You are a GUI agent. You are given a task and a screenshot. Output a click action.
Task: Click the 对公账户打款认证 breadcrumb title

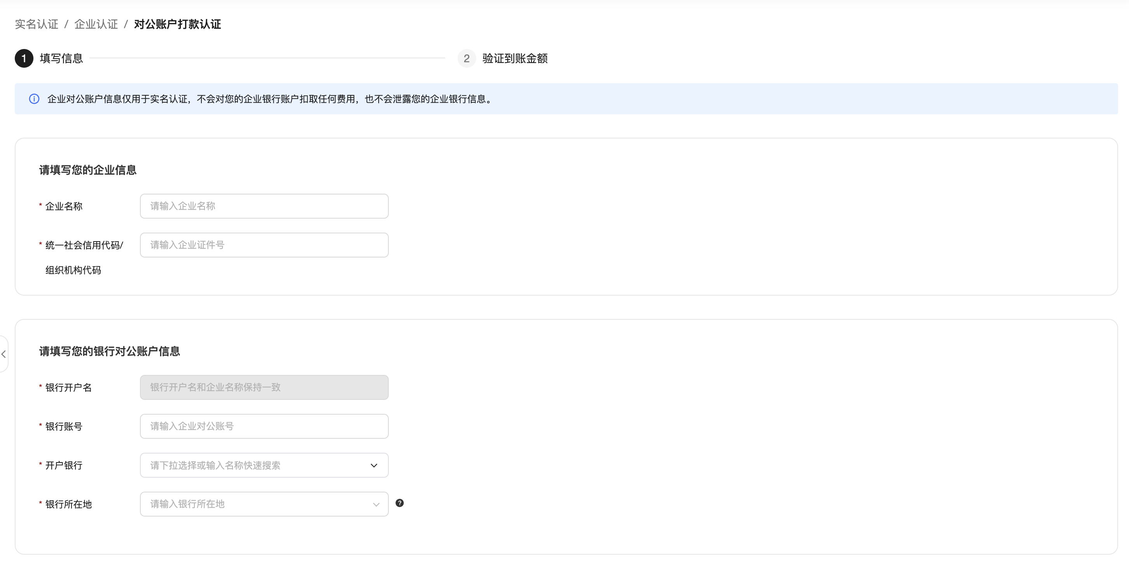(x=178, y=24)
